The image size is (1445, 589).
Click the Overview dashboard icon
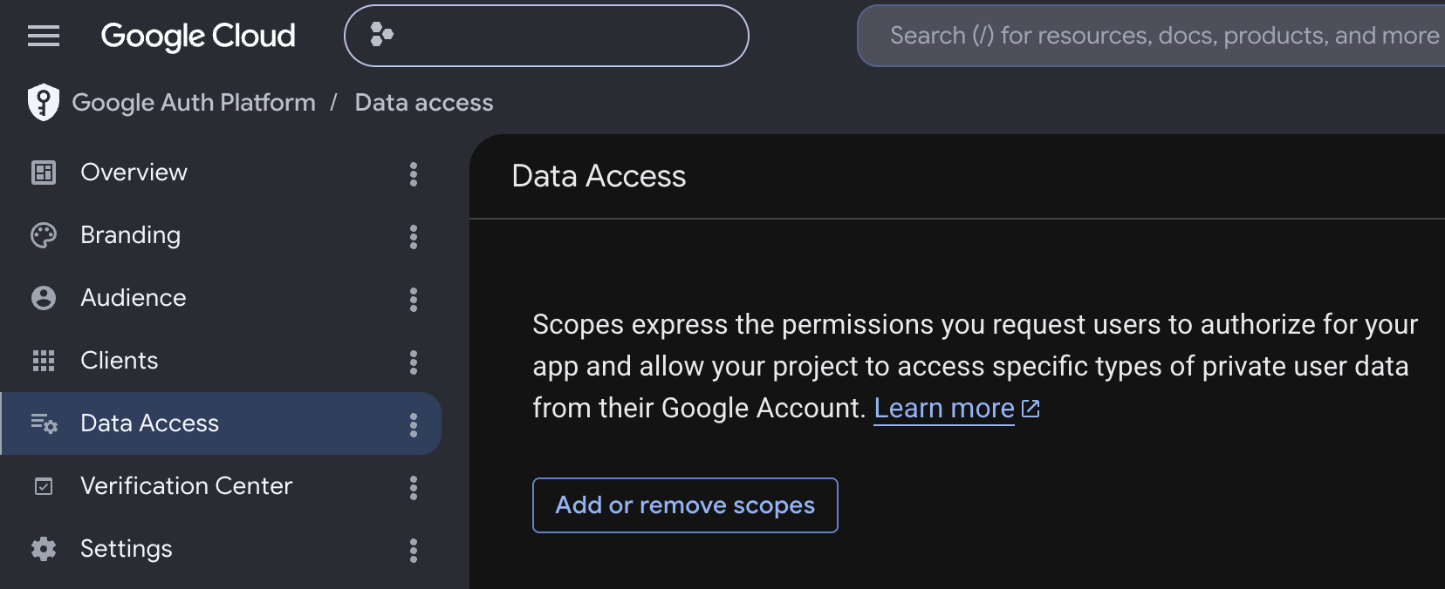44,173
